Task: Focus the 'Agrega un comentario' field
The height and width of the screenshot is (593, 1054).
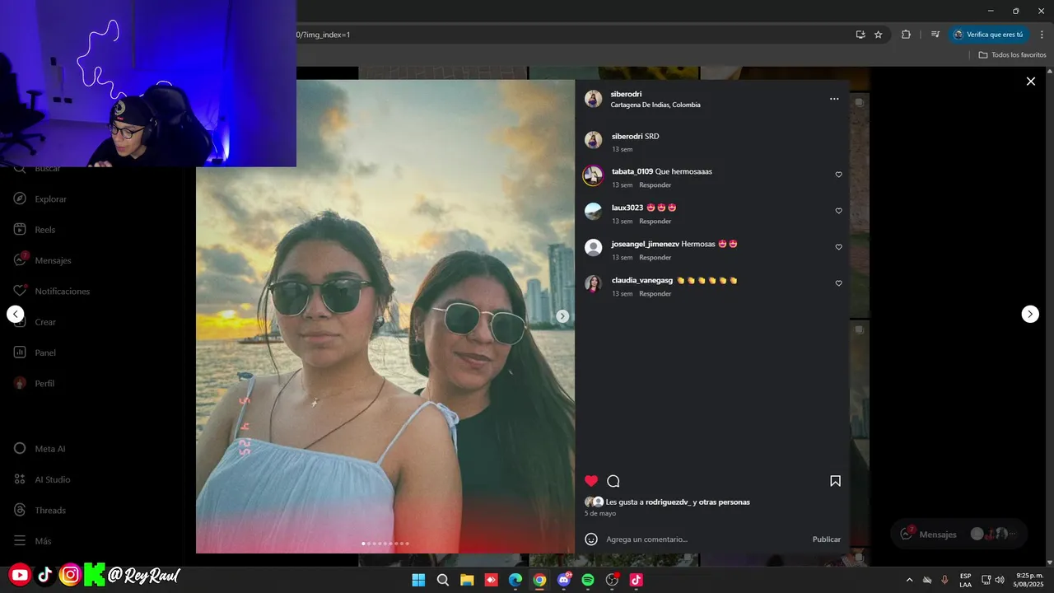Action: (704, 539)
